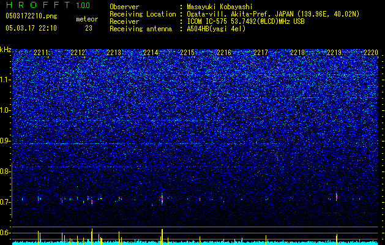
Task: Click the 2211 time marker label
Action: click(x=41, y=53)
